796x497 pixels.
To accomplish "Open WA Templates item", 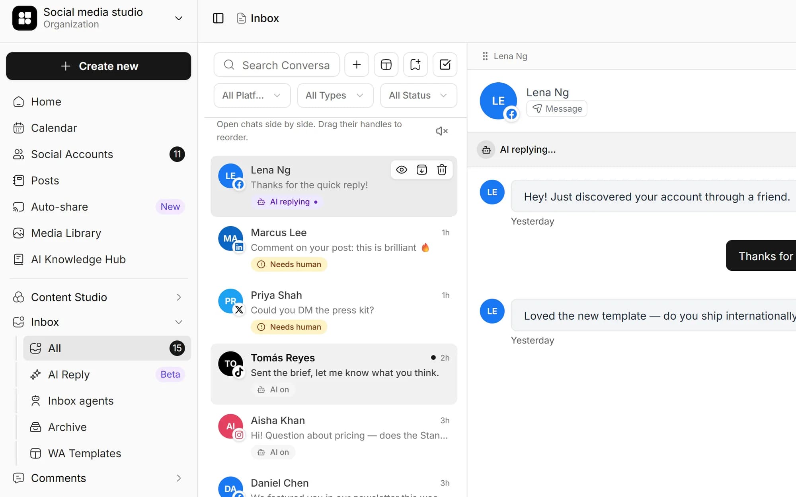I will pos(107,453).
